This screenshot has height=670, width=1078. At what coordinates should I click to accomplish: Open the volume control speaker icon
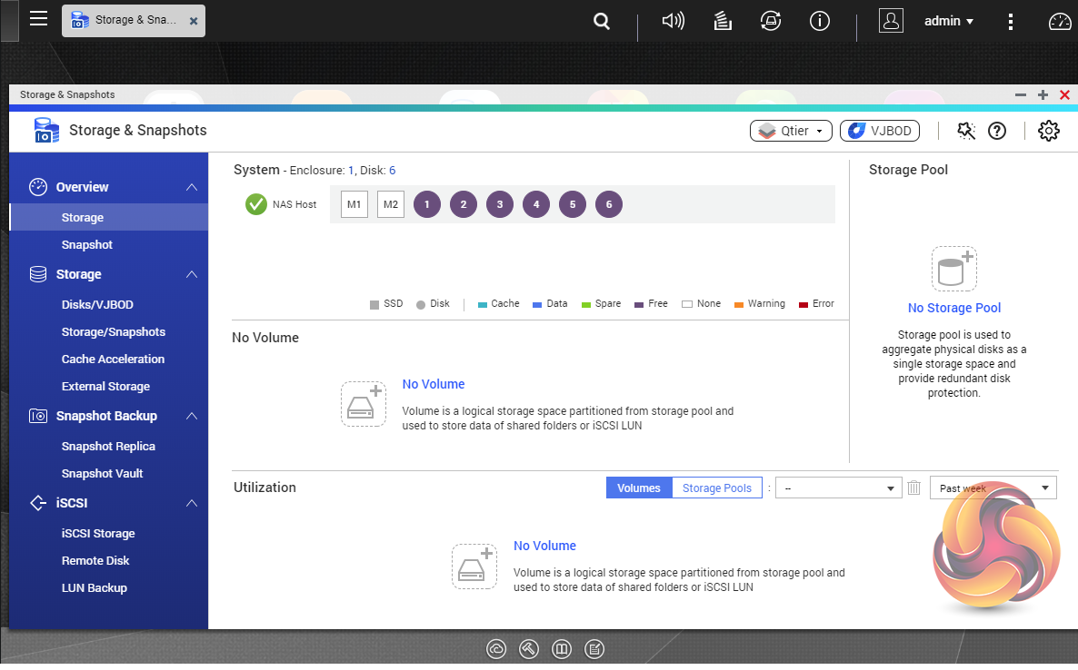tap(673, 21)
